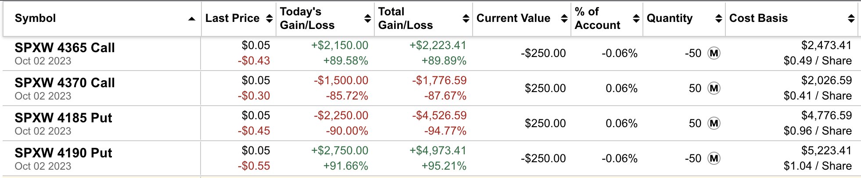The width and height of the screenshot is (861, 178).
Task: Open the SPXW 4365 Call position
Action: click(x=65, y=47)
